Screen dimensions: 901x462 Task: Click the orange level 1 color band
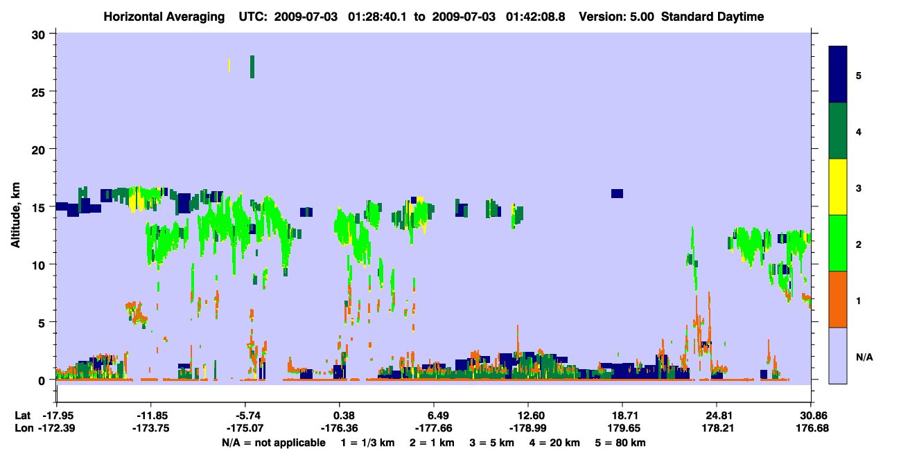(838, 299)
